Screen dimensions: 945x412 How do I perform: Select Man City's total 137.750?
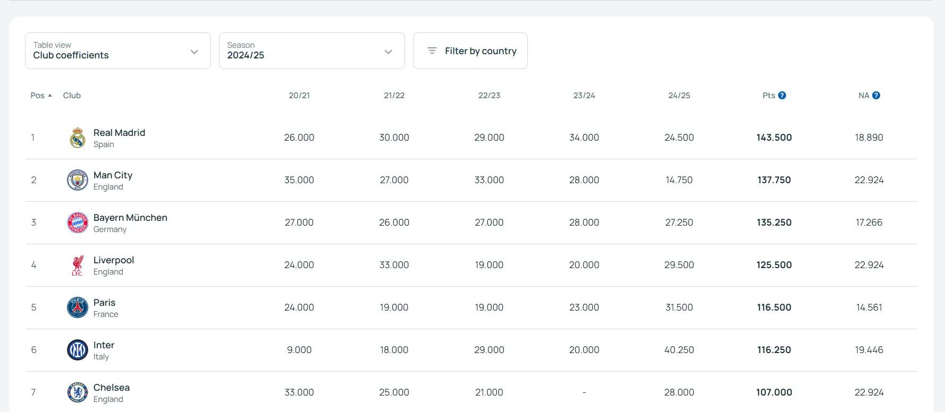[x=774, y=180]
